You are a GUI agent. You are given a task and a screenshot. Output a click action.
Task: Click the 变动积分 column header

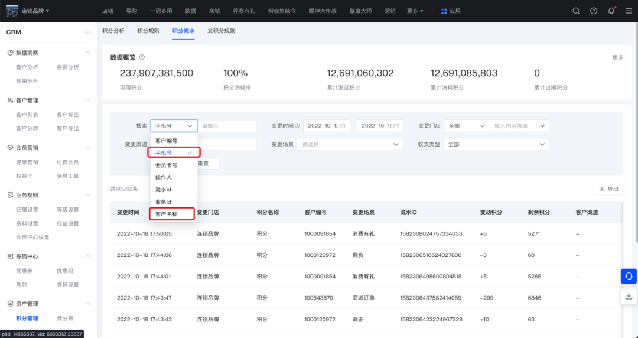[x=491, y=212]
